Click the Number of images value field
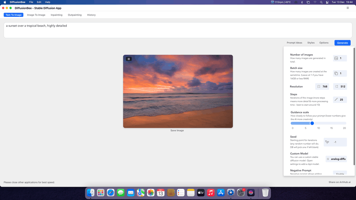 tap(340, 58)
